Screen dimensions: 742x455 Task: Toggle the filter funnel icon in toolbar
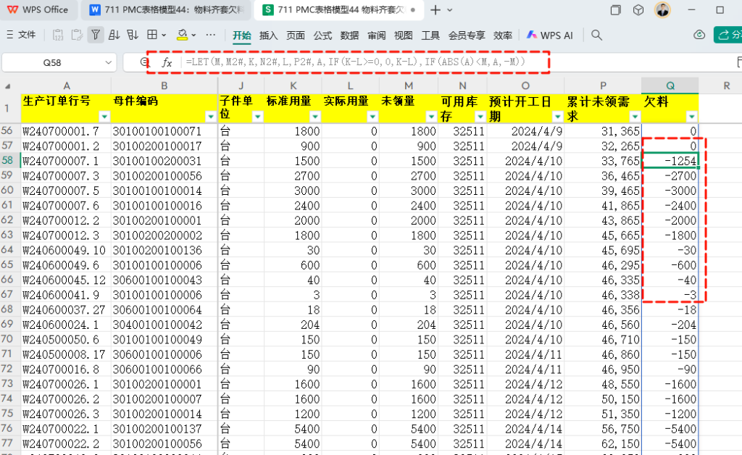tap(96, 35)
